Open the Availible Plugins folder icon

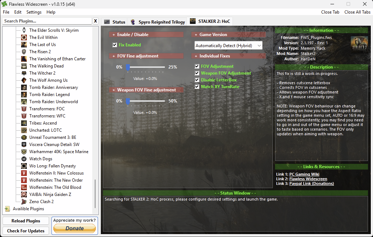pos(8,209)
